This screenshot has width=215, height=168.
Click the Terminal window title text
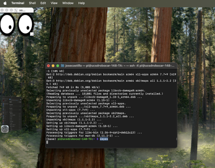coord(120,66)
